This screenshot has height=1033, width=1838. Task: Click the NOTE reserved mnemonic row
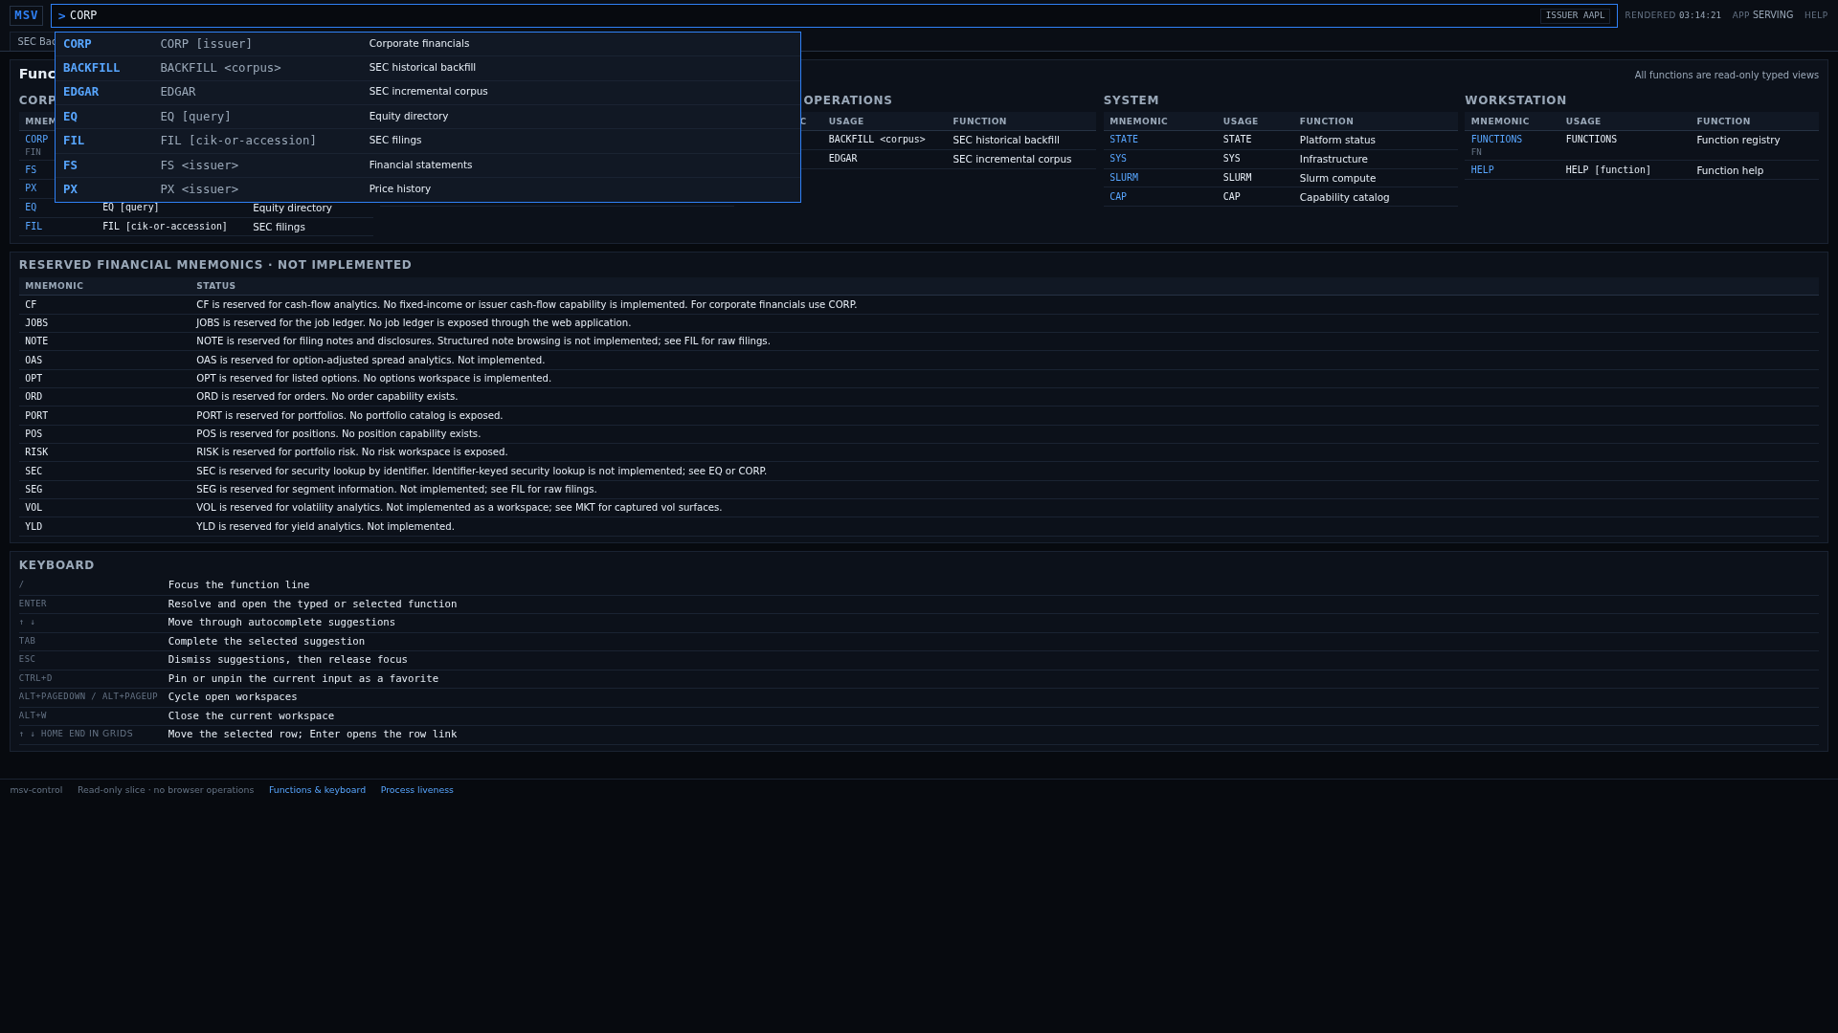[919, 341]
